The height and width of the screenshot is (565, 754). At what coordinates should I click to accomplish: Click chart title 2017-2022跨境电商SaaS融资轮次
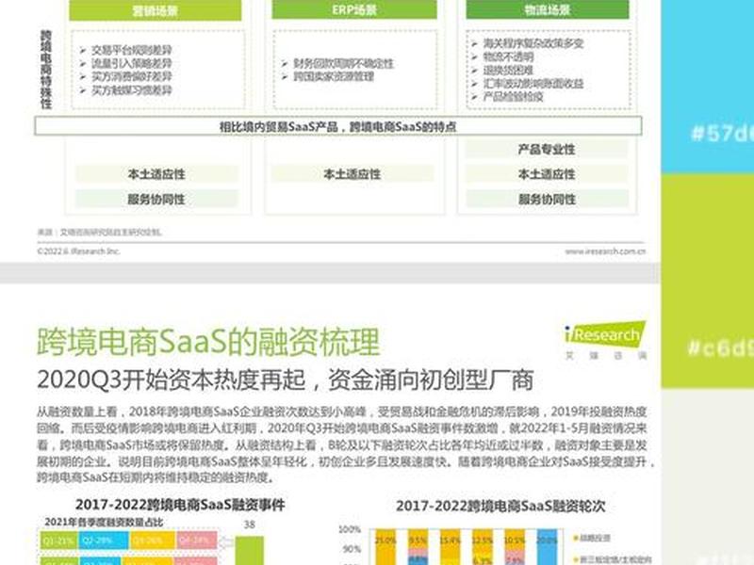[x=500, y=506]
